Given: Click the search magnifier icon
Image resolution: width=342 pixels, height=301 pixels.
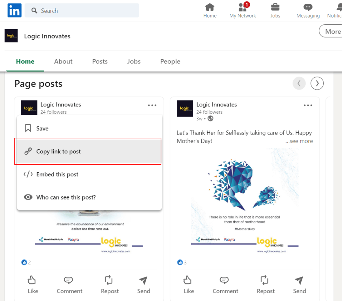Looking at the screenshot, I should [x=34, y=11].
